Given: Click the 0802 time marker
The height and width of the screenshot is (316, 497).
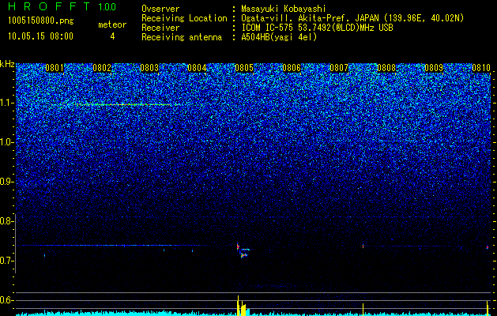Looking at the screenshot, I should 102,68.
